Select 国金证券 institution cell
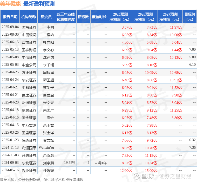Viewport: 197px width, 182px height. [x=29, y=118]
